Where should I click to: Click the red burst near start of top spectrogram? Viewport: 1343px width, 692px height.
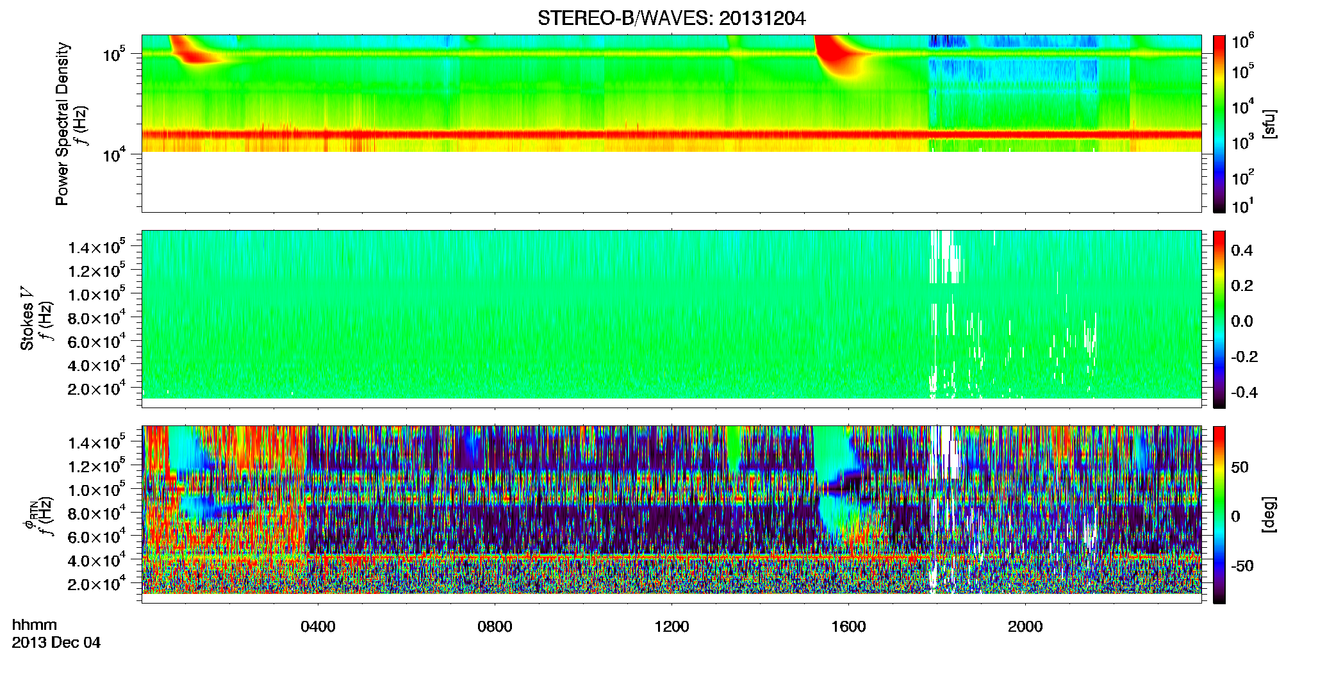[192, 51]
